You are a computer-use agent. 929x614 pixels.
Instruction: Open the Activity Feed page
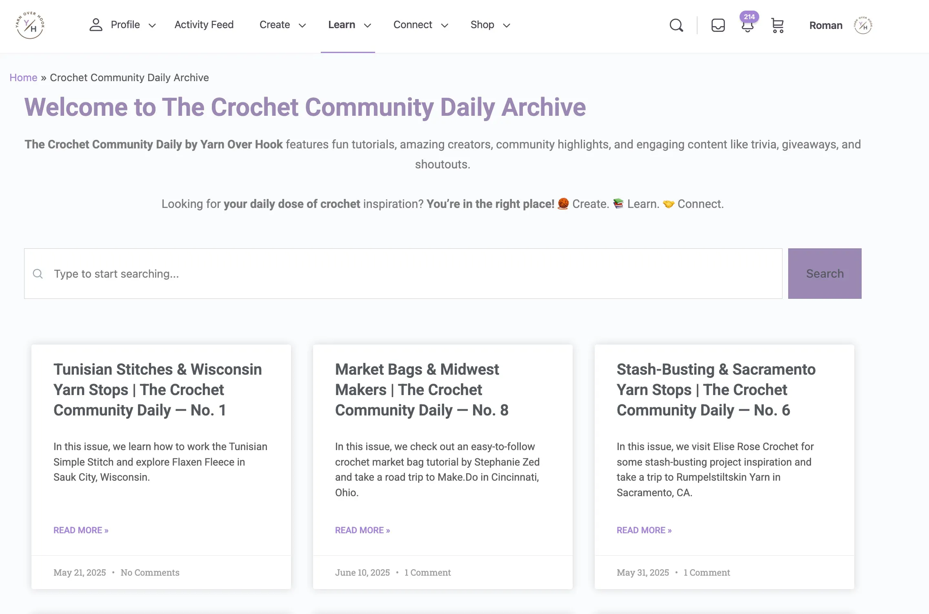click(x=204, y=25)
